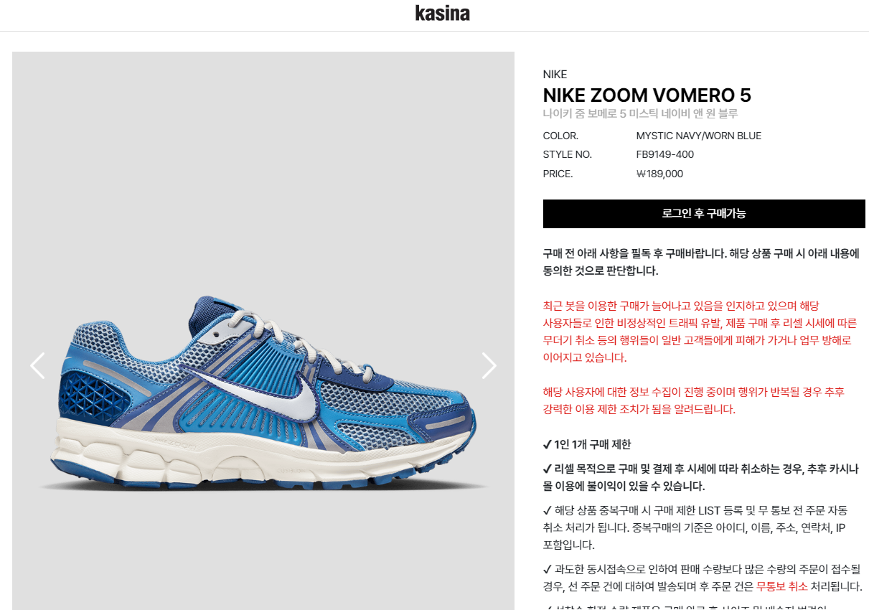Click the 1인 1개 구매 제한 notice line
The image size is (869, 610).
(588, 444)
